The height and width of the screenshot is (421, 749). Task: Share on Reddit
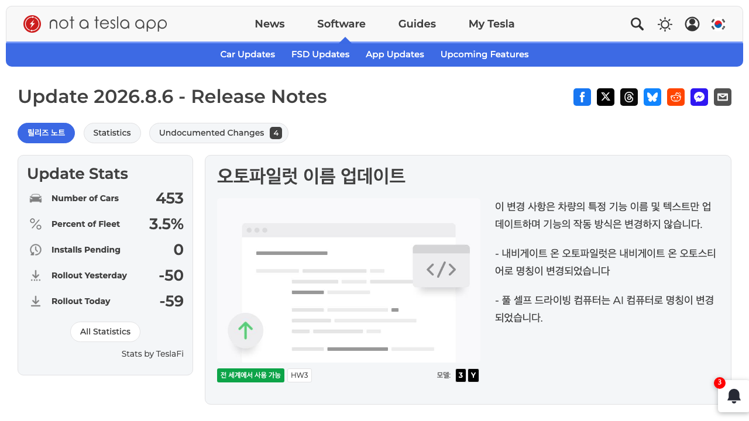[x=676, y=97]
